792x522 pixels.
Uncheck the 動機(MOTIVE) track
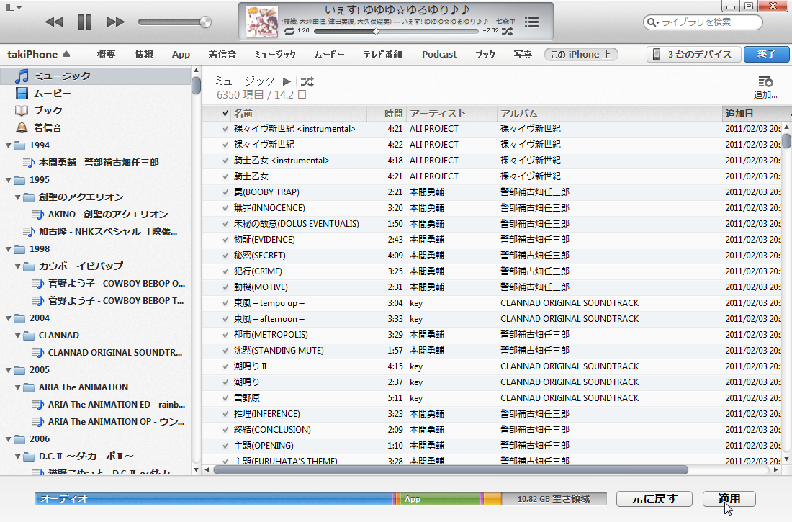pos(225,287)
